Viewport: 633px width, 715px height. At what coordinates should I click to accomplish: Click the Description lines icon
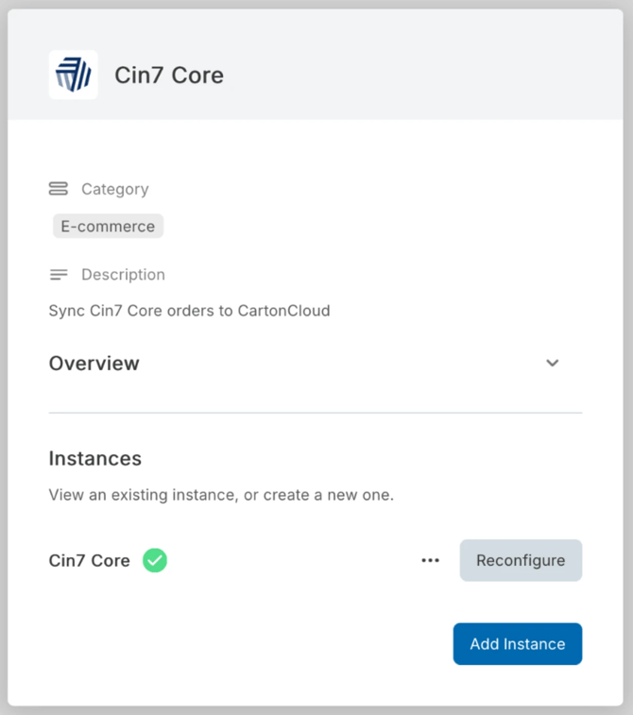tap(59, 275)
